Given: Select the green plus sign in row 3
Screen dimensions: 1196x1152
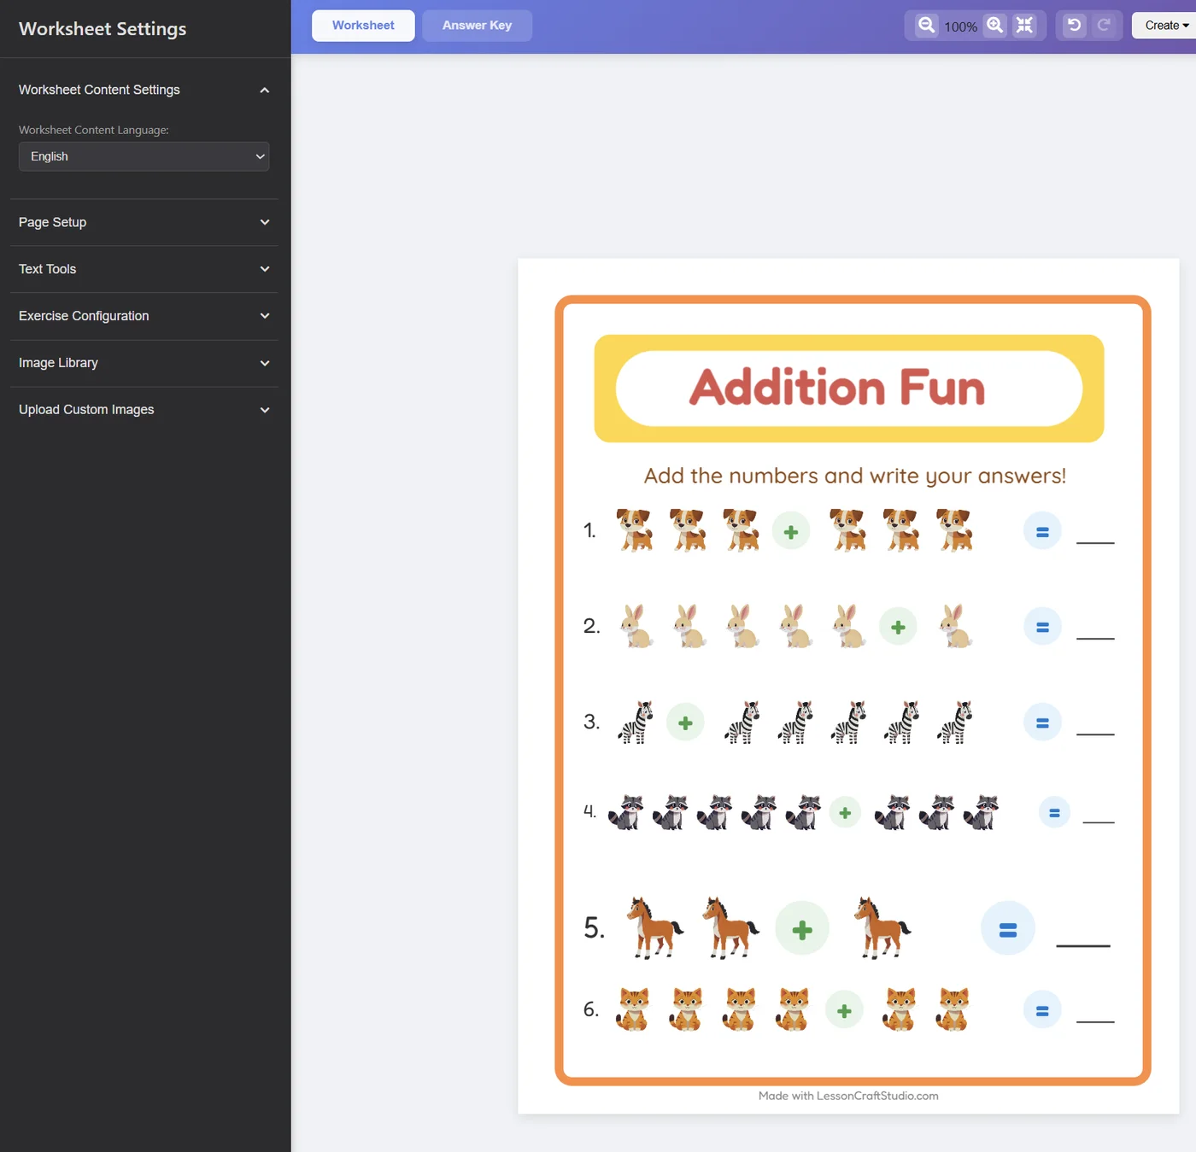Looking at the screenshot, I should point(685,723).
